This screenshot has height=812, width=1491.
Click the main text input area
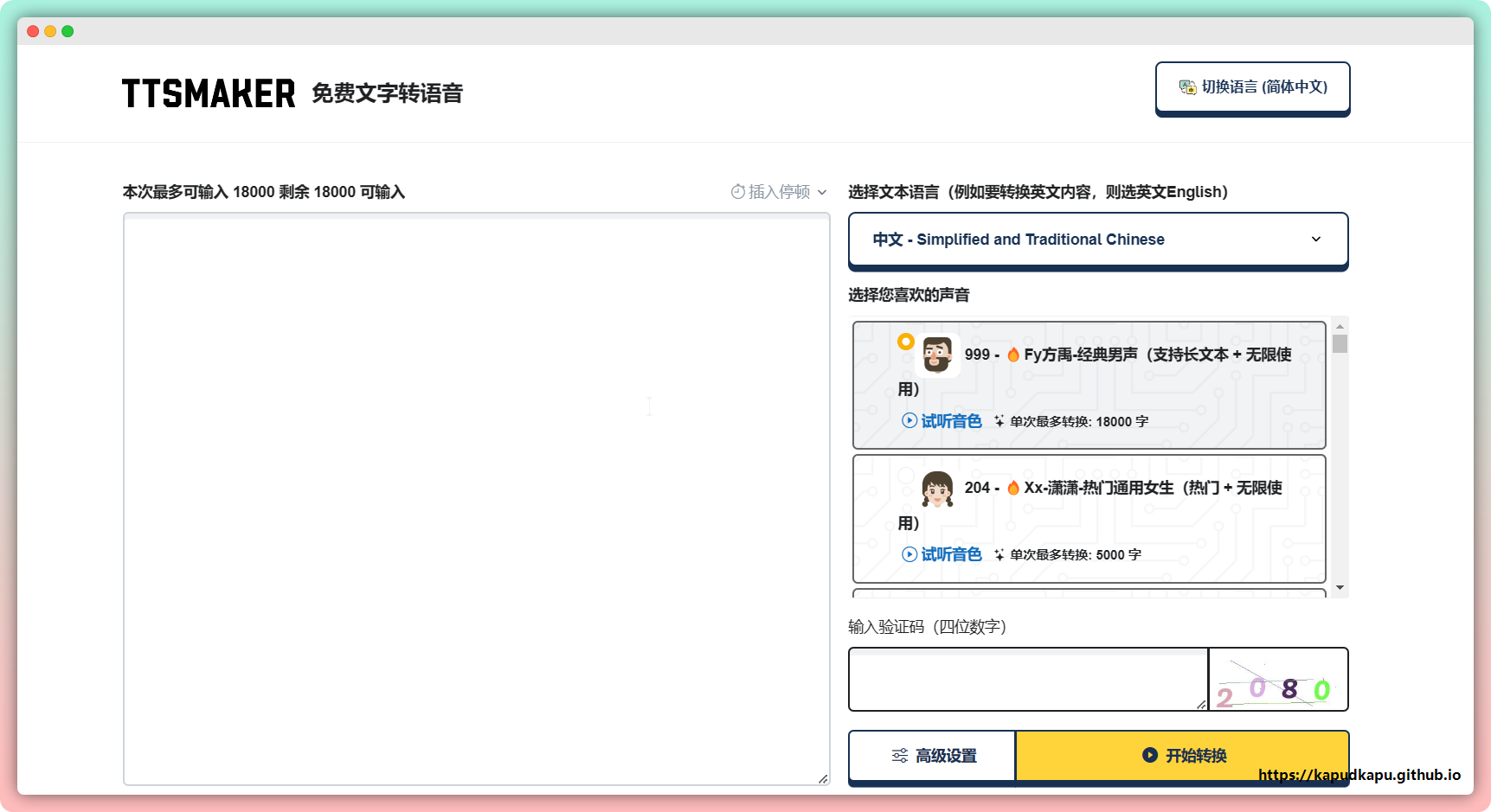[x=476, y=499]
